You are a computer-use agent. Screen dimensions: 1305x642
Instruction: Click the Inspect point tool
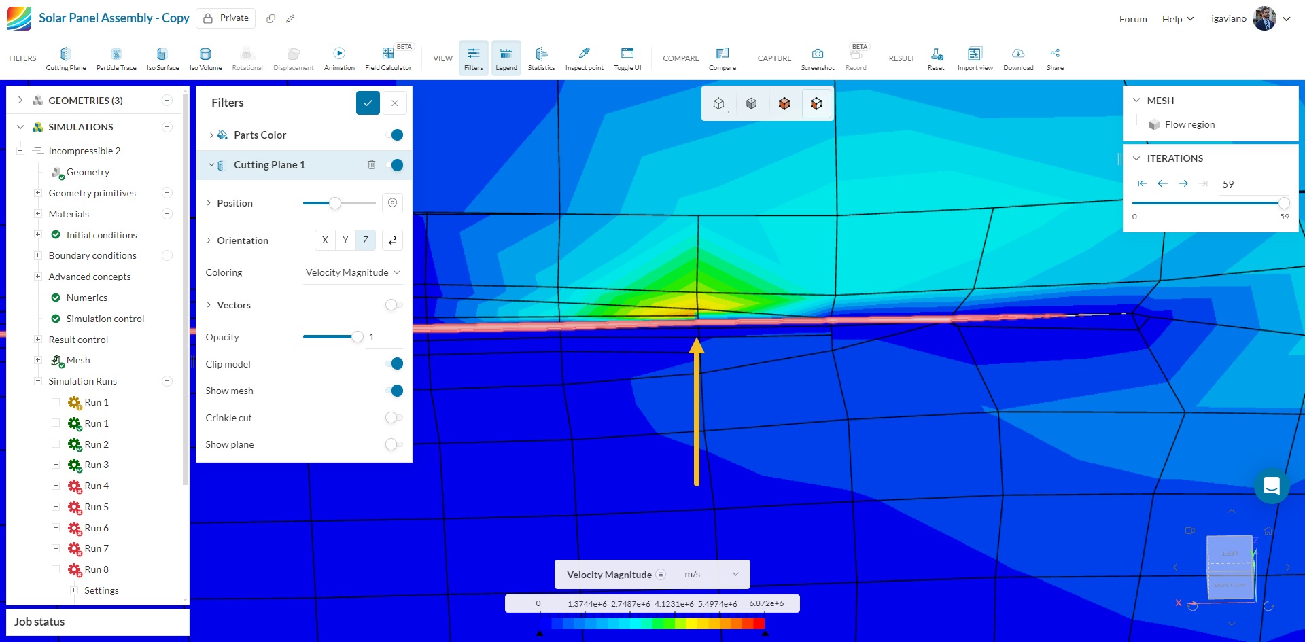584,58
